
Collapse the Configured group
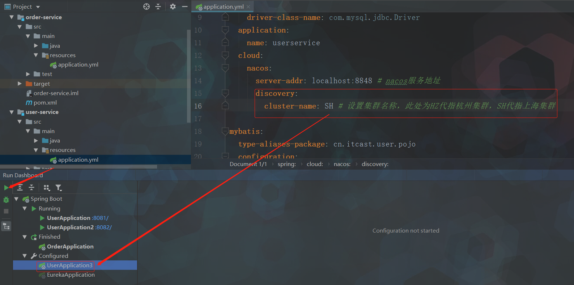pos(25,256)
